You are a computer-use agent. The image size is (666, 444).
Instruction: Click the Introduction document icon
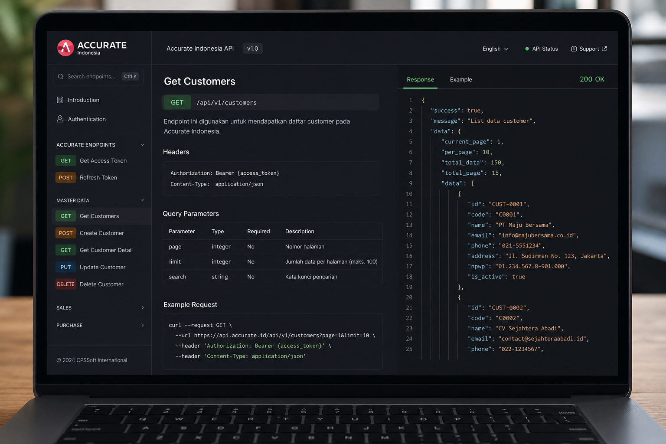[x=60, y=100]
